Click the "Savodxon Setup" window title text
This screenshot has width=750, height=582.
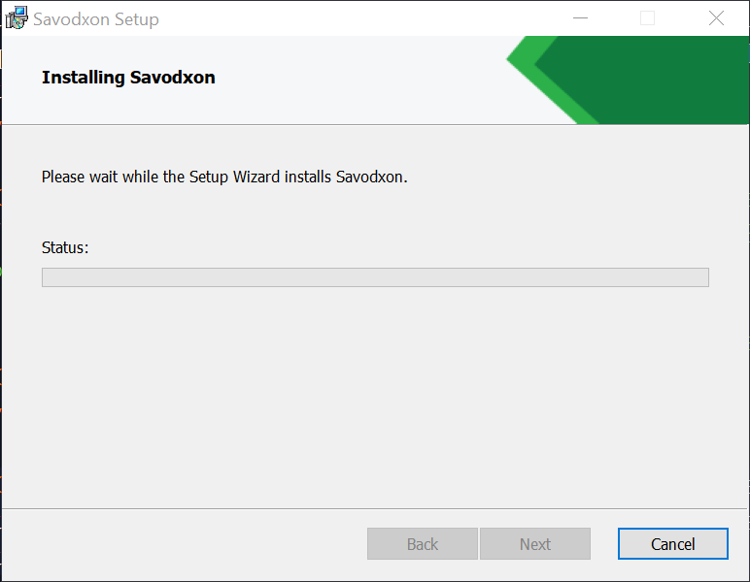tap(96, 19)
